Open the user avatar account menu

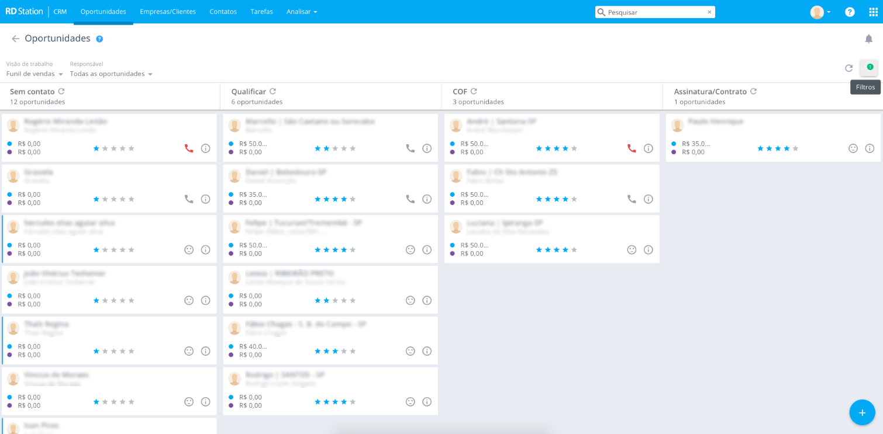[x=820, y=12]
